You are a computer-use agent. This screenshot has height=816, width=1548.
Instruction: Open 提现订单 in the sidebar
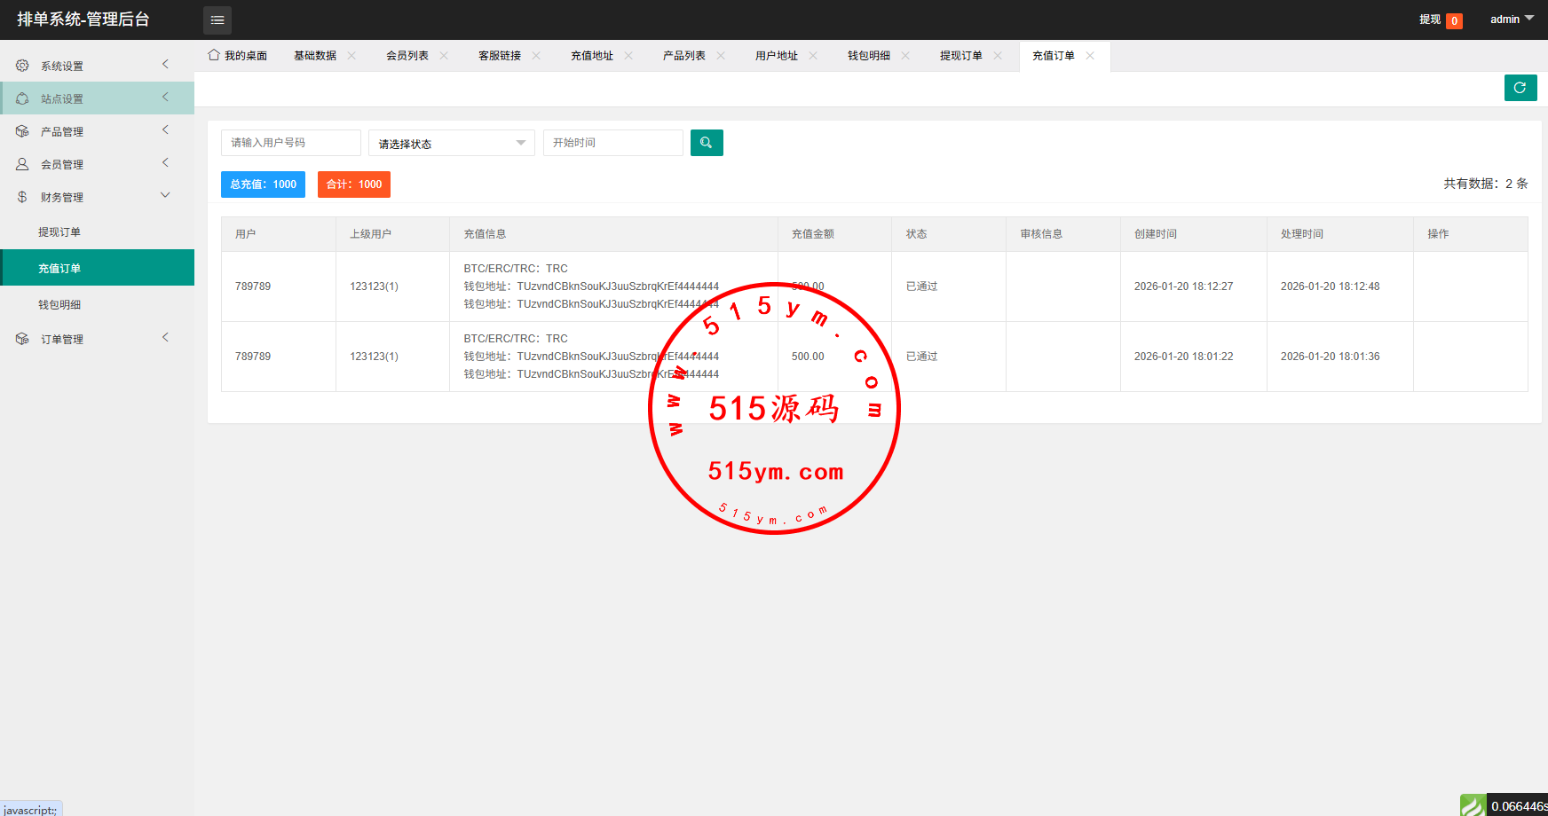coord(59,232)
